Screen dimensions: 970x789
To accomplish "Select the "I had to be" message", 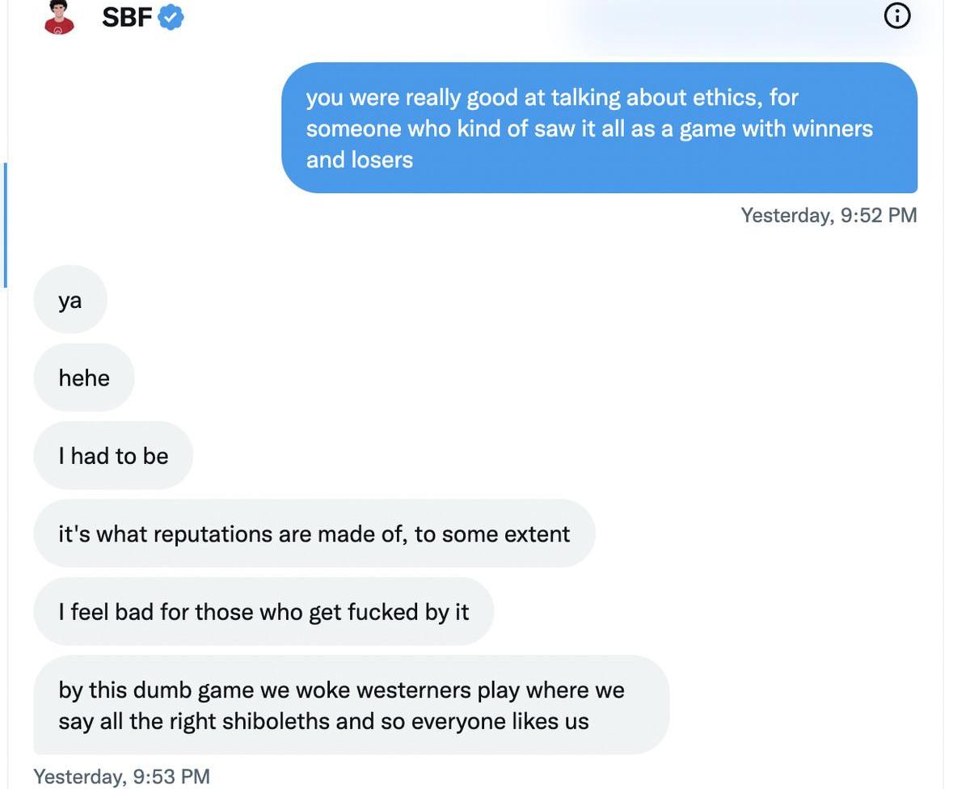I will (113, 456).
